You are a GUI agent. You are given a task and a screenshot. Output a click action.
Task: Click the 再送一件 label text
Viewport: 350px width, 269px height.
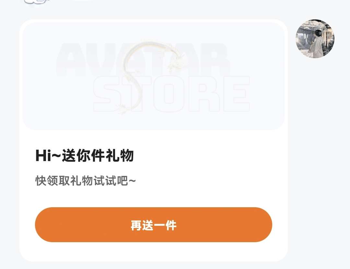tap(154, 225)
